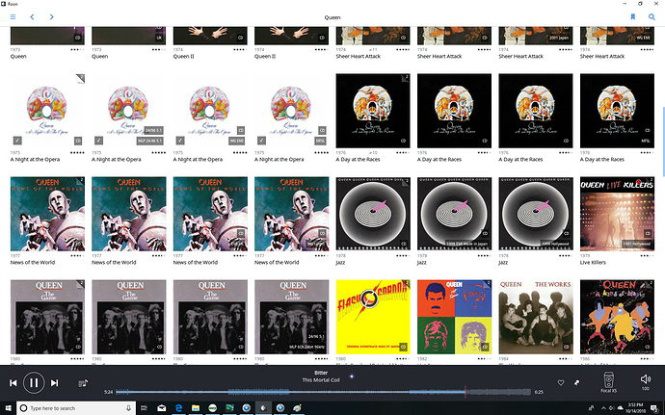The width and height of the screenshot is (665, 415).
Task: Click the WG EMI badge on A Night at the Opera
Action: click(237, 141)
